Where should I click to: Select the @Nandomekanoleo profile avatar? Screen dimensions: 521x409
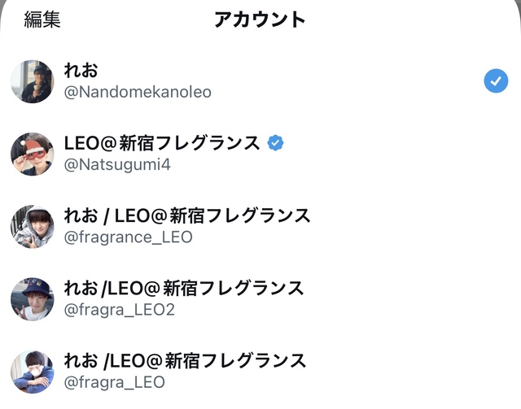[32, 81]
